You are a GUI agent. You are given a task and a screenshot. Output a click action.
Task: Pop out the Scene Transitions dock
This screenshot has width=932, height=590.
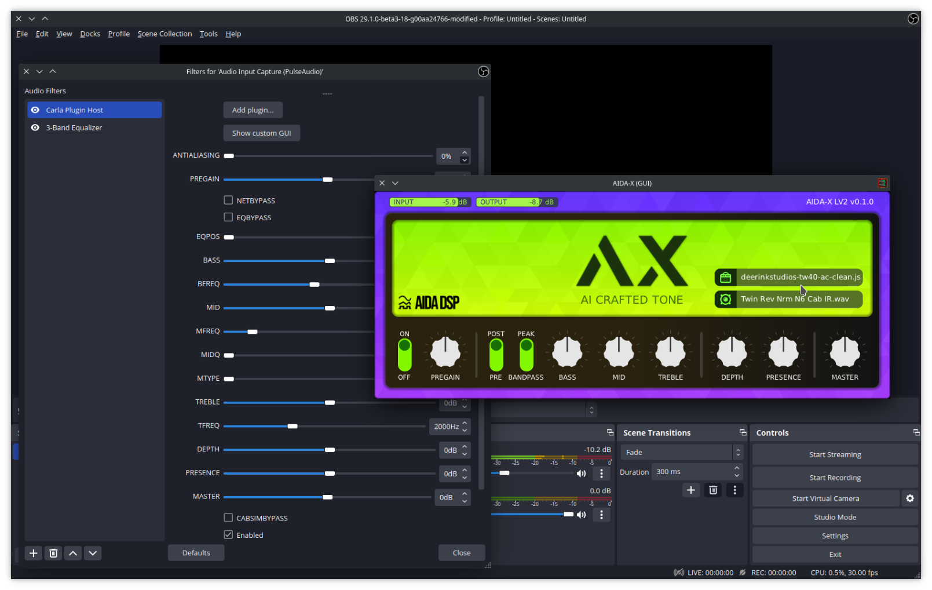click(x=743, y=433)
